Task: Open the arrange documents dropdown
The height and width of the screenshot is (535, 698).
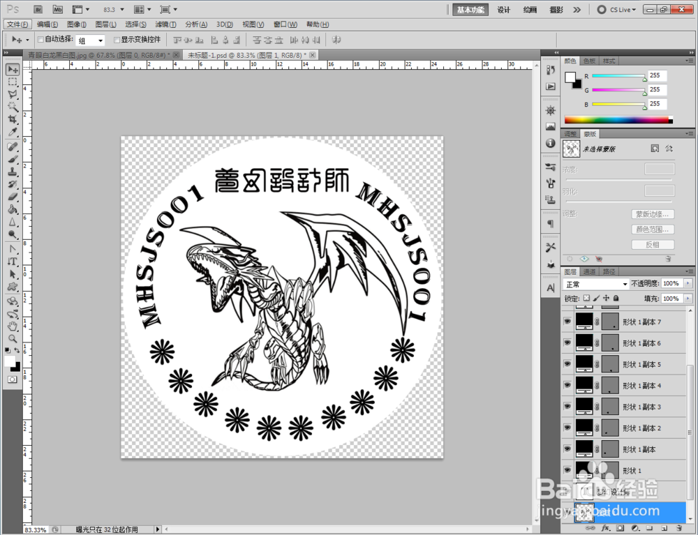Action: pyautogui.click(x=143, y=9)
